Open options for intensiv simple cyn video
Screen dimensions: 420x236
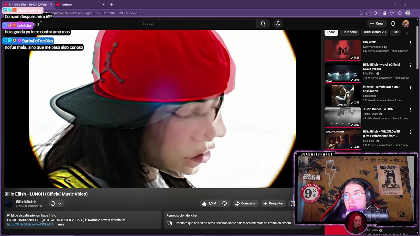click(x=410, y=88)
